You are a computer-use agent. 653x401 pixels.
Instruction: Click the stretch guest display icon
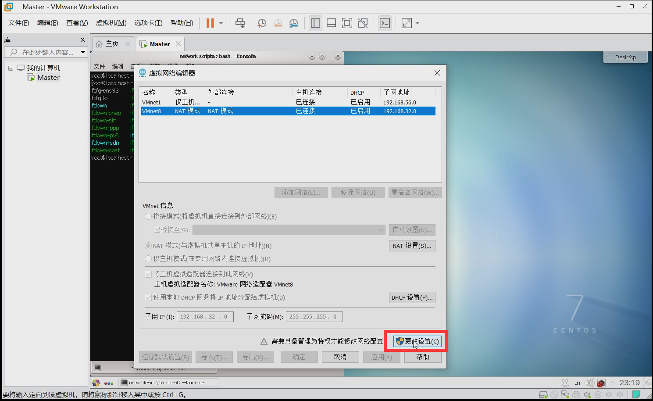(x=407, y=23)
